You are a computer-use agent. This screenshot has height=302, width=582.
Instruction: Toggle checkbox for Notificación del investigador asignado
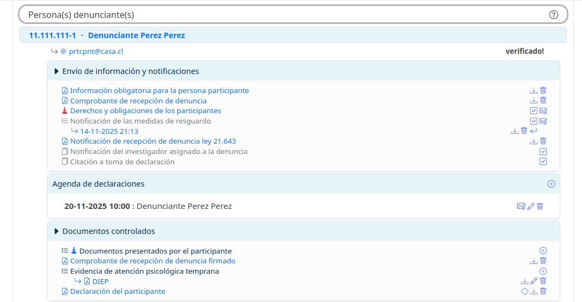pyautogui.click(x=543, y=152)
